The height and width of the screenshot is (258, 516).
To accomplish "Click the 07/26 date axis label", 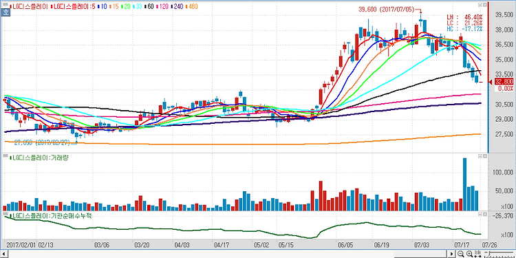I will 489,245.
